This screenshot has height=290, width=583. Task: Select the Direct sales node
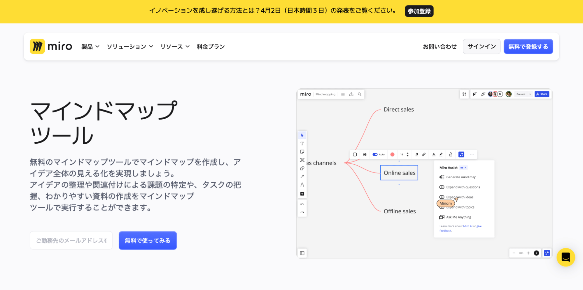coord(399,110)
